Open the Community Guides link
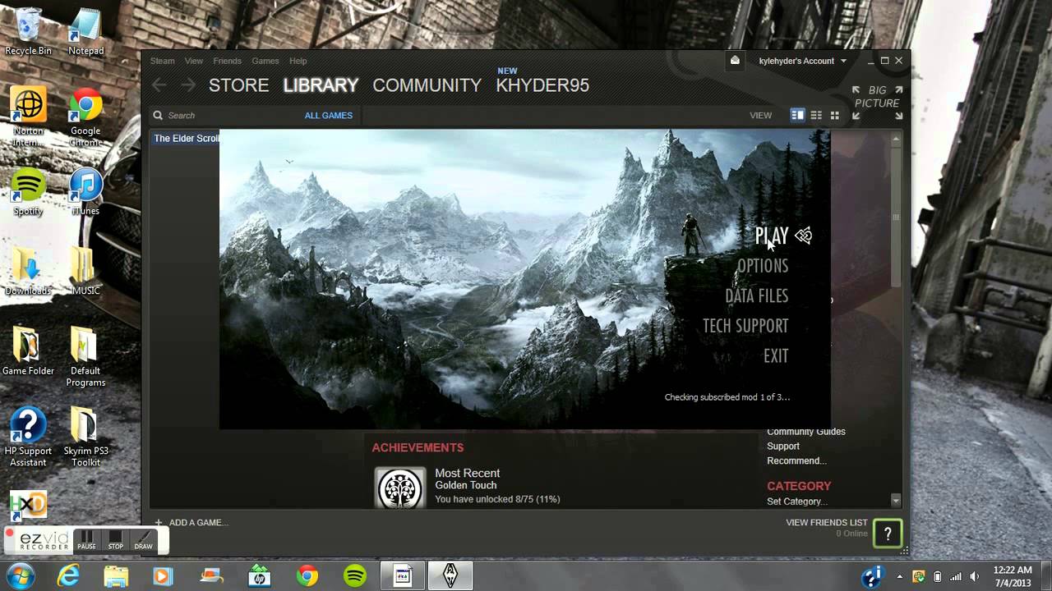The height and width of the screenshot is (591, 1052). pyautogui.click(x=806, y=432)
